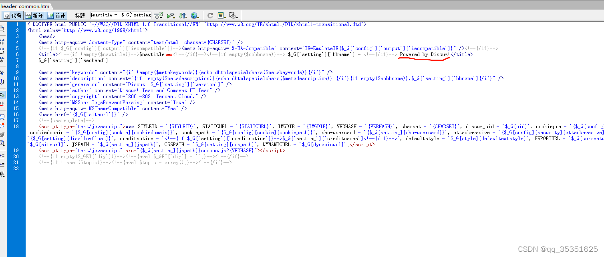The image size is (604, 257).
Task: Refresh the design view
Action: [210, 16]
